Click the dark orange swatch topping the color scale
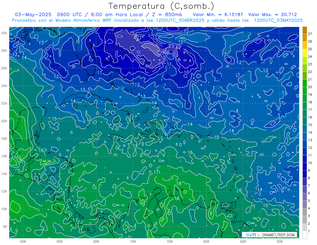The width and height of the screenshot is (317, 245). (x=305, y=30)
